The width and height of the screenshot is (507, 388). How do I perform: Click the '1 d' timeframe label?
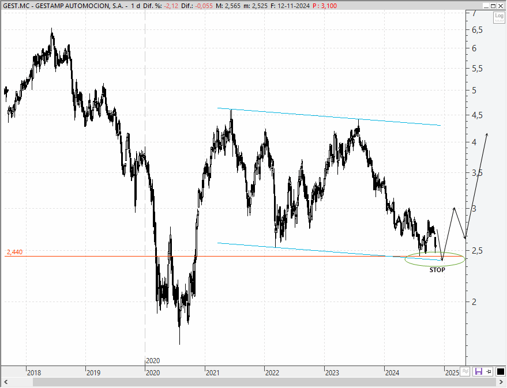click(136, 6)
